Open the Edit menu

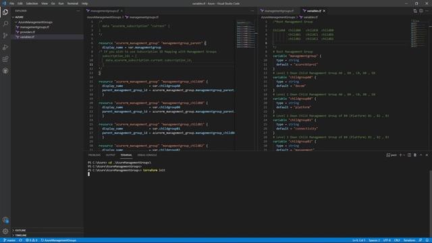click(x=20, y=3)
